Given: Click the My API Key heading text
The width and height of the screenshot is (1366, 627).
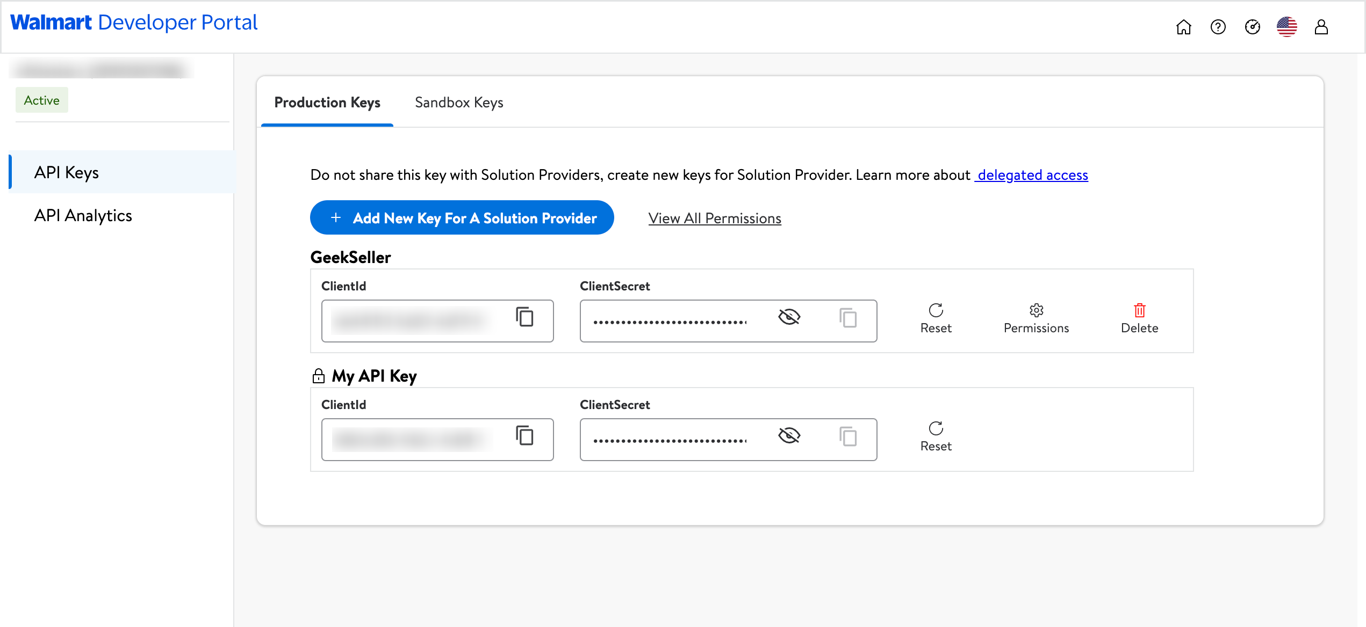Looking at the screenshot, I should pos(374,376).
